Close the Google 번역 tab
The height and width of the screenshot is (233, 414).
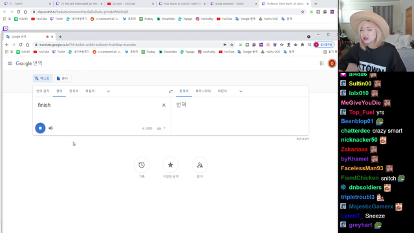click(52, 37)
